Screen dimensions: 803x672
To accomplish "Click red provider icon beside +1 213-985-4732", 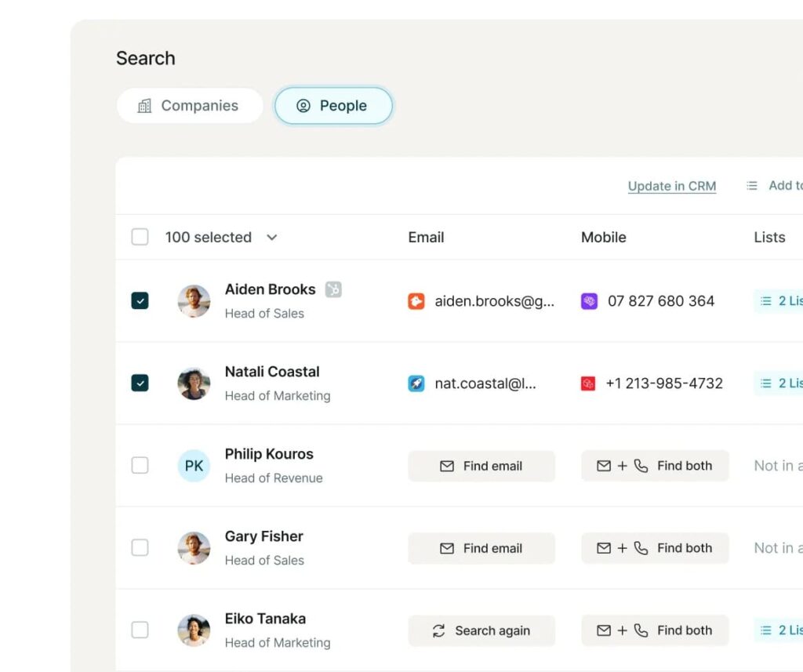I will [x=588, y=383].
